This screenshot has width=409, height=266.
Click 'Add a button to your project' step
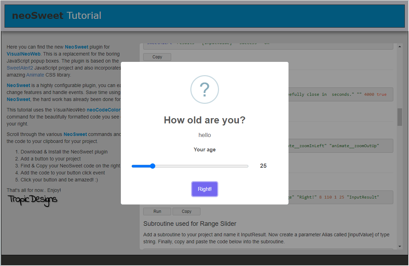[x=51, y=159]
